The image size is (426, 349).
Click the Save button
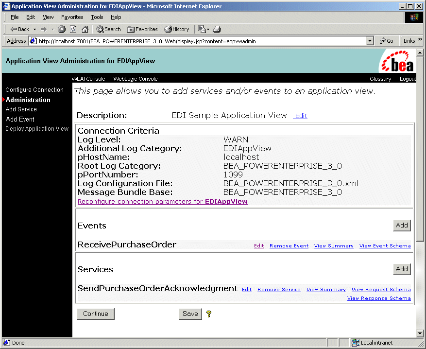point(190,314)
